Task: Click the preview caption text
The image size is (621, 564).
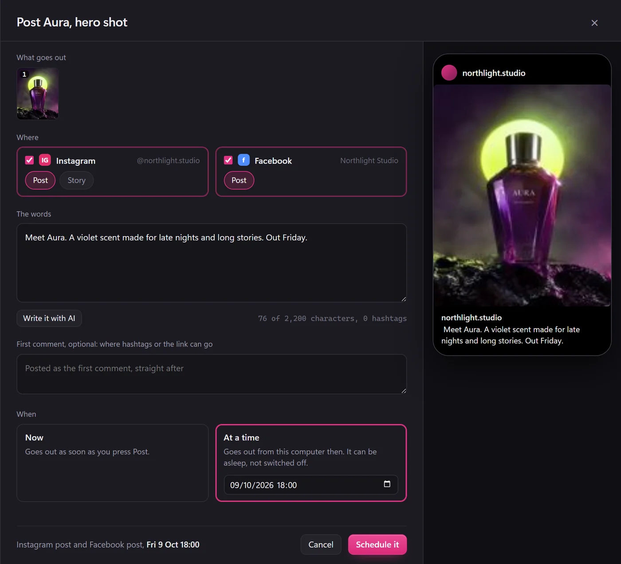Action: pyautogui.click(x=511, y=335)
